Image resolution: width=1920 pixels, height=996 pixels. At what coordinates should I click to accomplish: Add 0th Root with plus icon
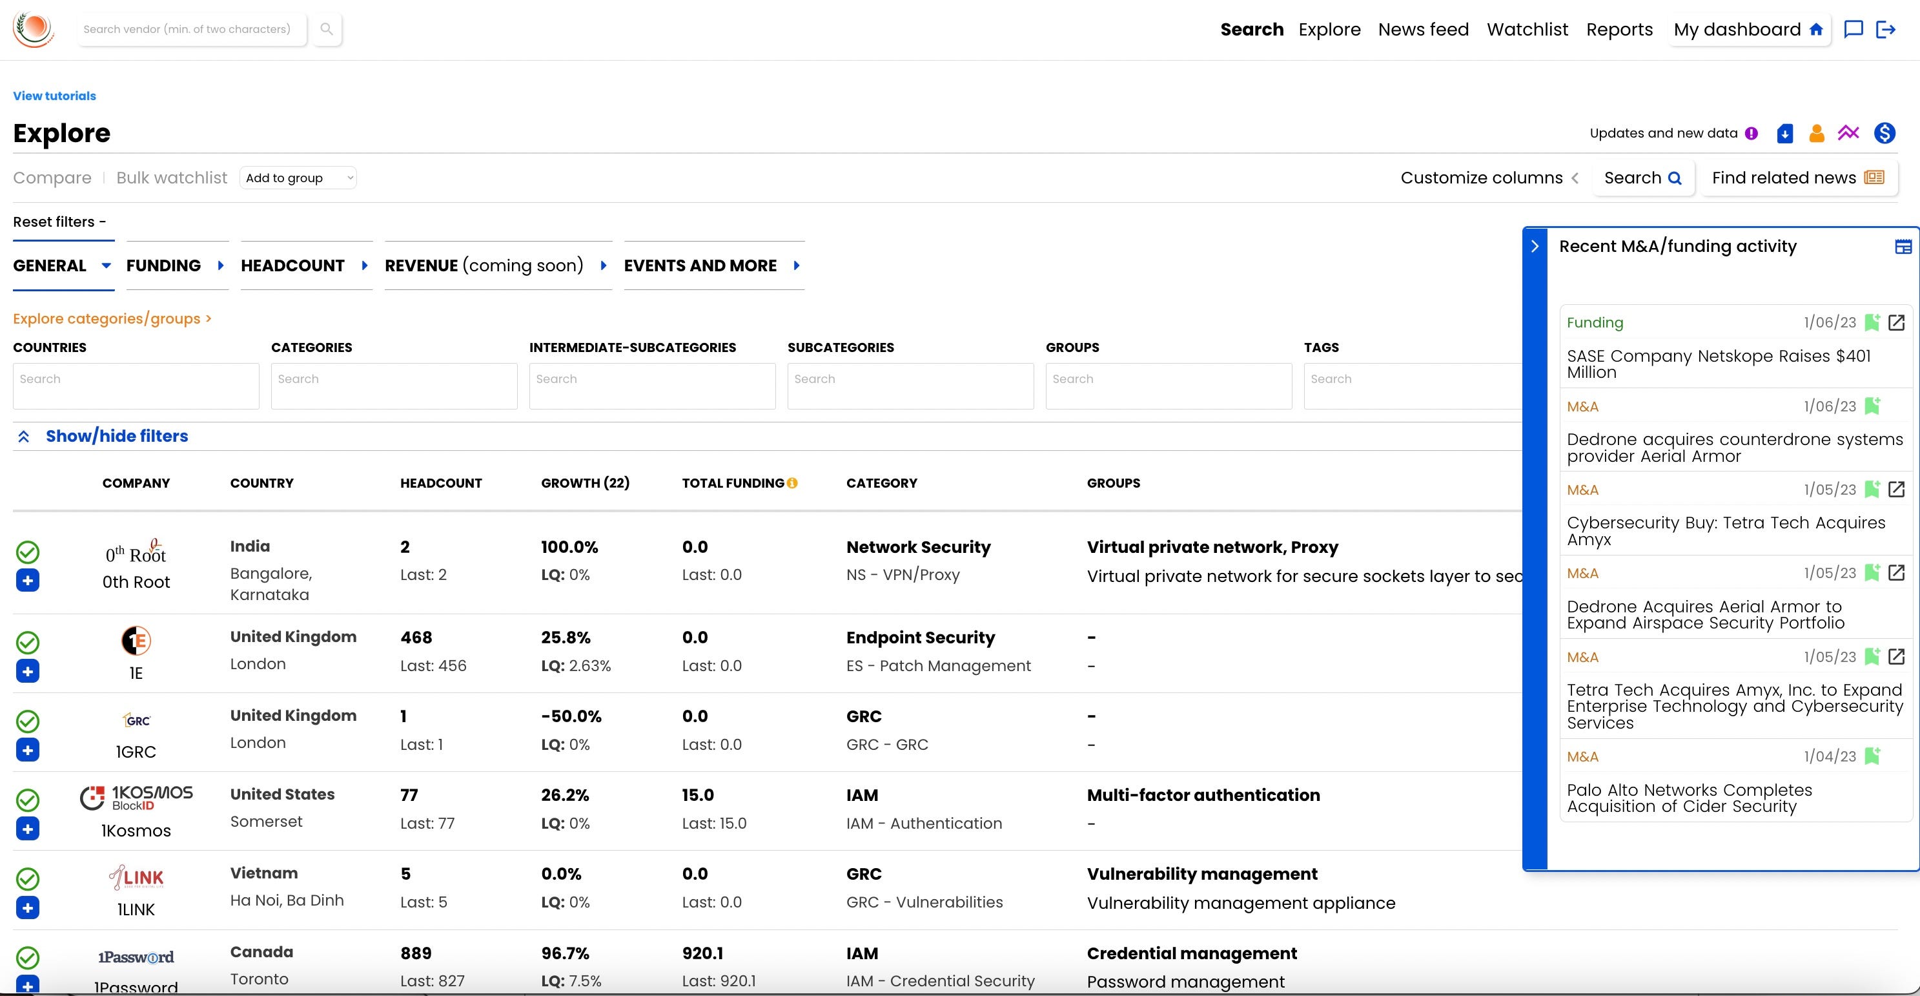tap(28, 580)
